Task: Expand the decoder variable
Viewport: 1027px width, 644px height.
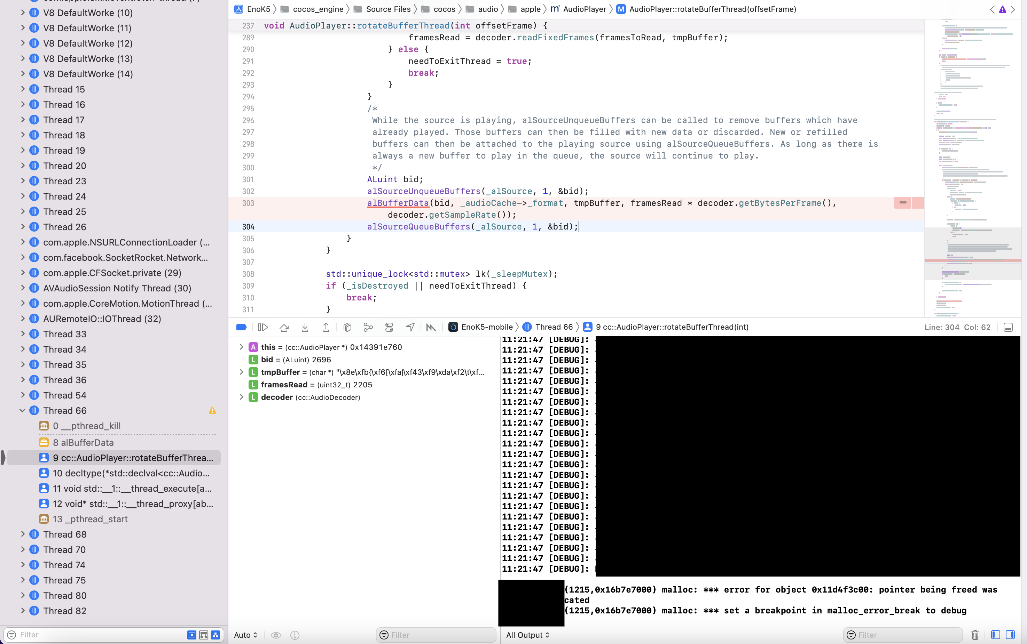Action: 242,397
